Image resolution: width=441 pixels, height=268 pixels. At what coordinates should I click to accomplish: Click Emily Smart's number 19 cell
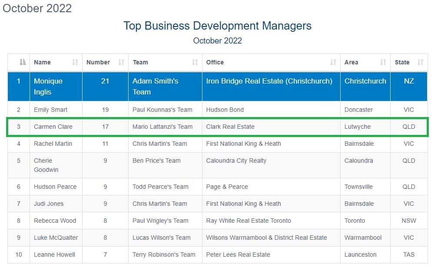coord(105,110)
